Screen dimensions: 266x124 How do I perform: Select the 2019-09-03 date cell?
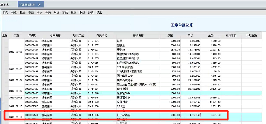(x=16, y=69)
